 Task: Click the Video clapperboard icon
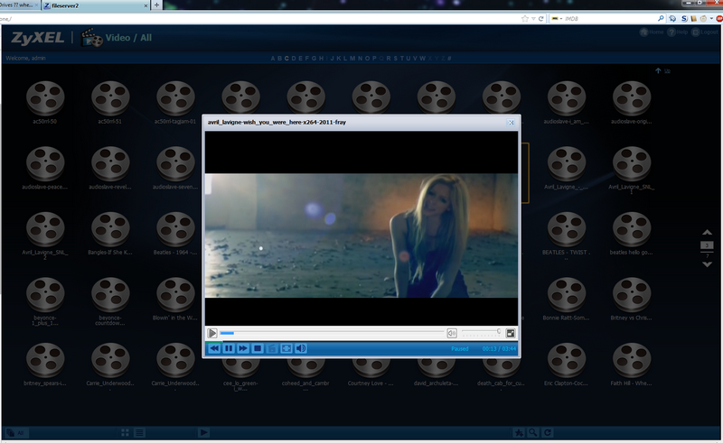pos(91,38)
